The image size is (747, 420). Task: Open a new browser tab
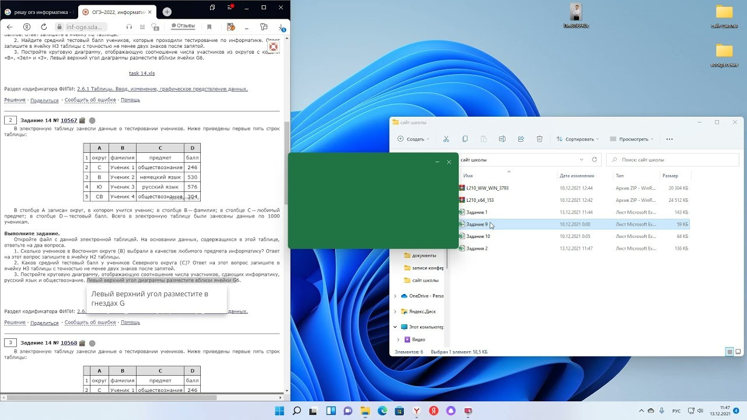[167, 12]
